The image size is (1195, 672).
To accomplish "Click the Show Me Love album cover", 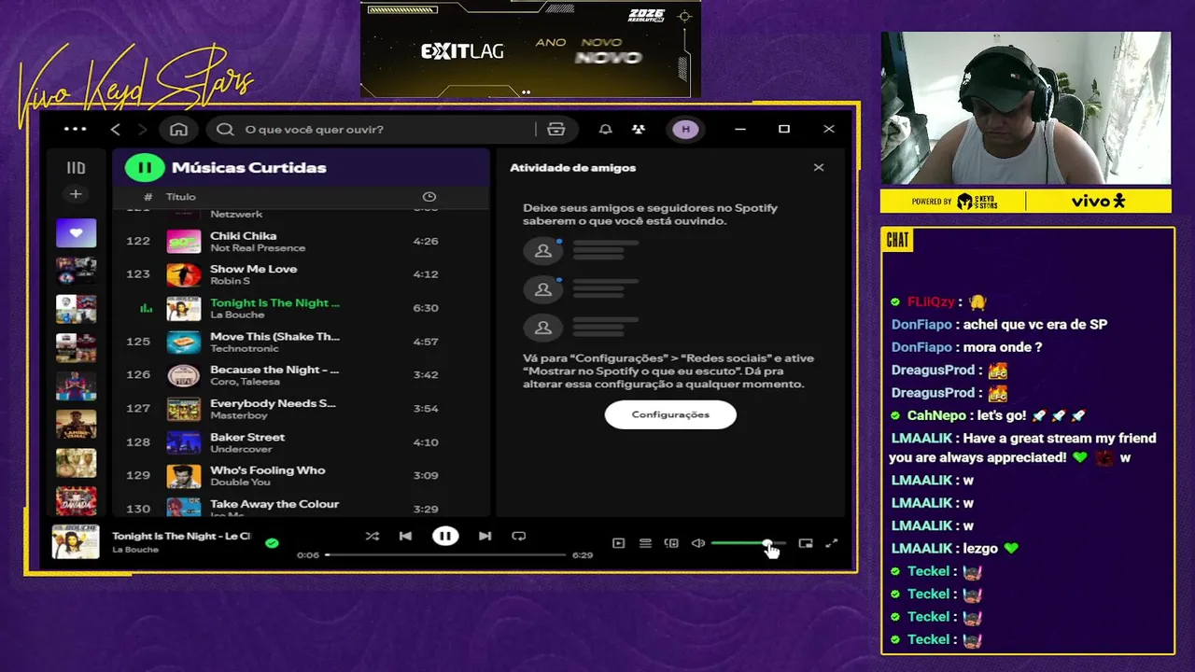I will [184, 274].
